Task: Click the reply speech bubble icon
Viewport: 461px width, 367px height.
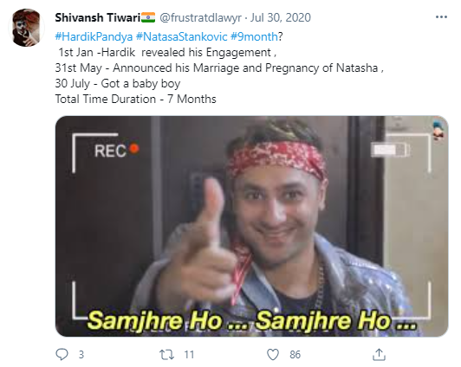Action: tap(62, 354)
